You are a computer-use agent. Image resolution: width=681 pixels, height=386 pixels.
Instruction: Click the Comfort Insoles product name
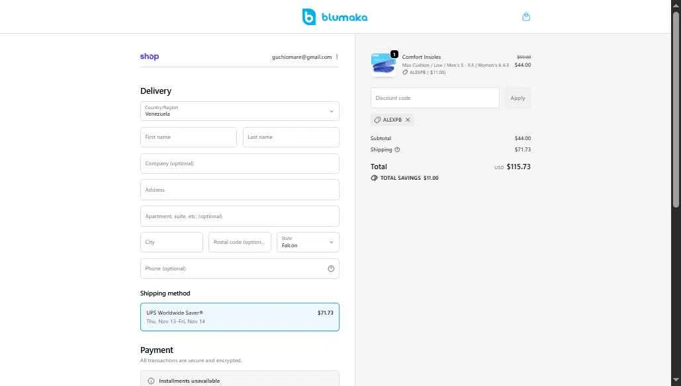[422, 57]
